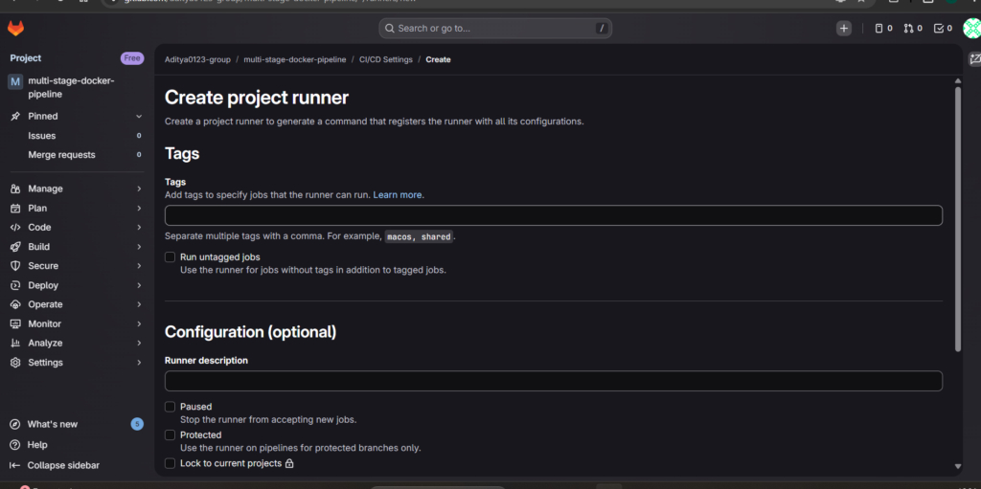Tick the Protected checkbox

(x=170, y=434)
